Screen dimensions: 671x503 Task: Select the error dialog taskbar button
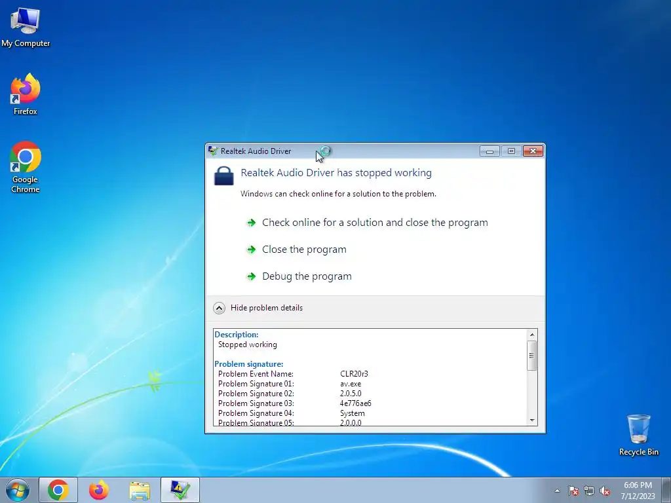180,490
